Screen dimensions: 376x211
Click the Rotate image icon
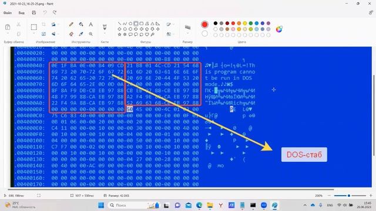pyautogui.click(x=53, y=25)
